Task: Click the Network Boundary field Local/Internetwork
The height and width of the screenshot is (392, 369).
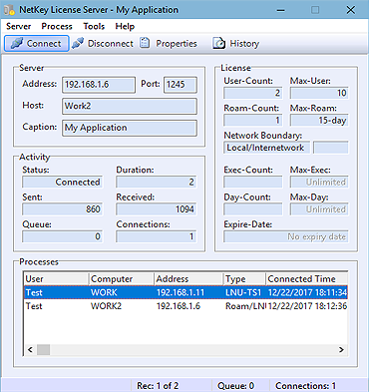Action: [x=266, y=148]
